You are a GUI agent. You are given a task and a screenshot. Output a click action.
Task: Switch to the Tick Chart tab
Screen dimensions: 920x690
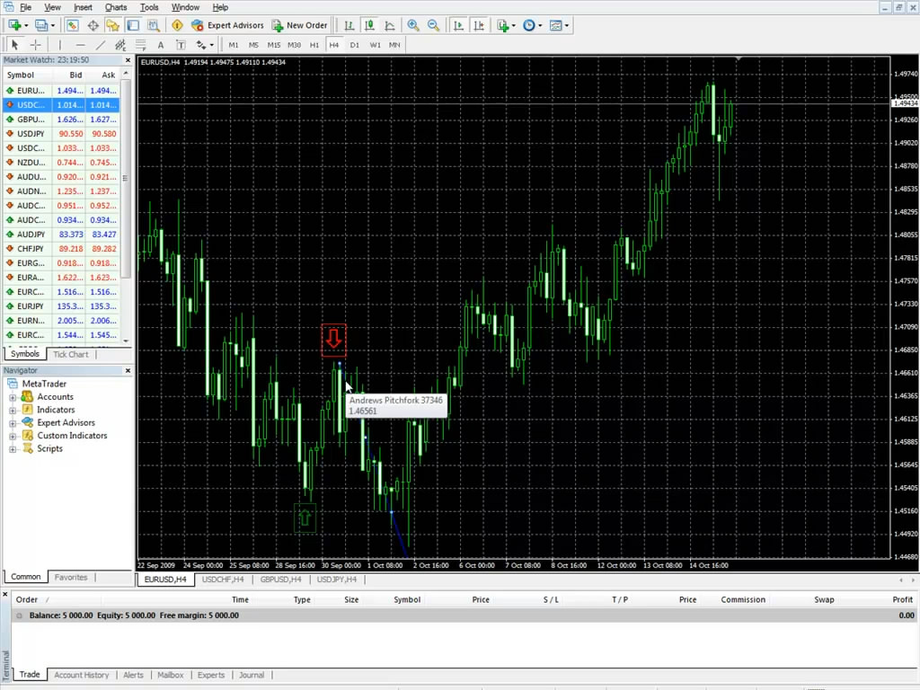point(70,354)
